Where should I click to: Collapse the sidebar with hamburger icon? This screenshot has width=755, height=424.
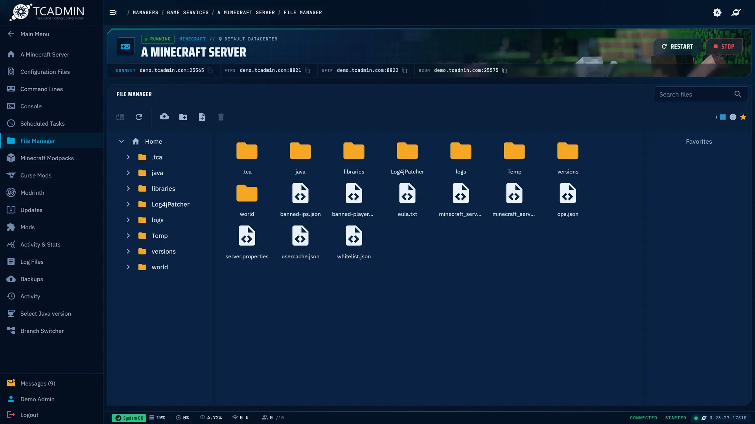(x=113, y=13)
